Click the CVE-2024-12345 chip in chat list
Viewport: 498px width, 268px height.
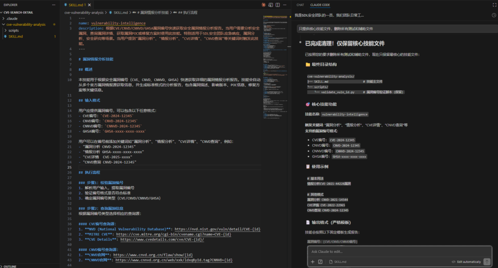click(x=342, y=140)
